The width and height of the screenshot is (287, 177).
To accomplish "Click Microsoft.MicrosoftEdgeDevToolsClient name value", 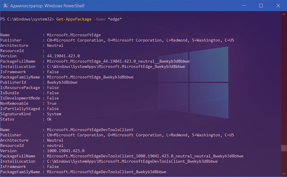I will click(x=90, y=130).
